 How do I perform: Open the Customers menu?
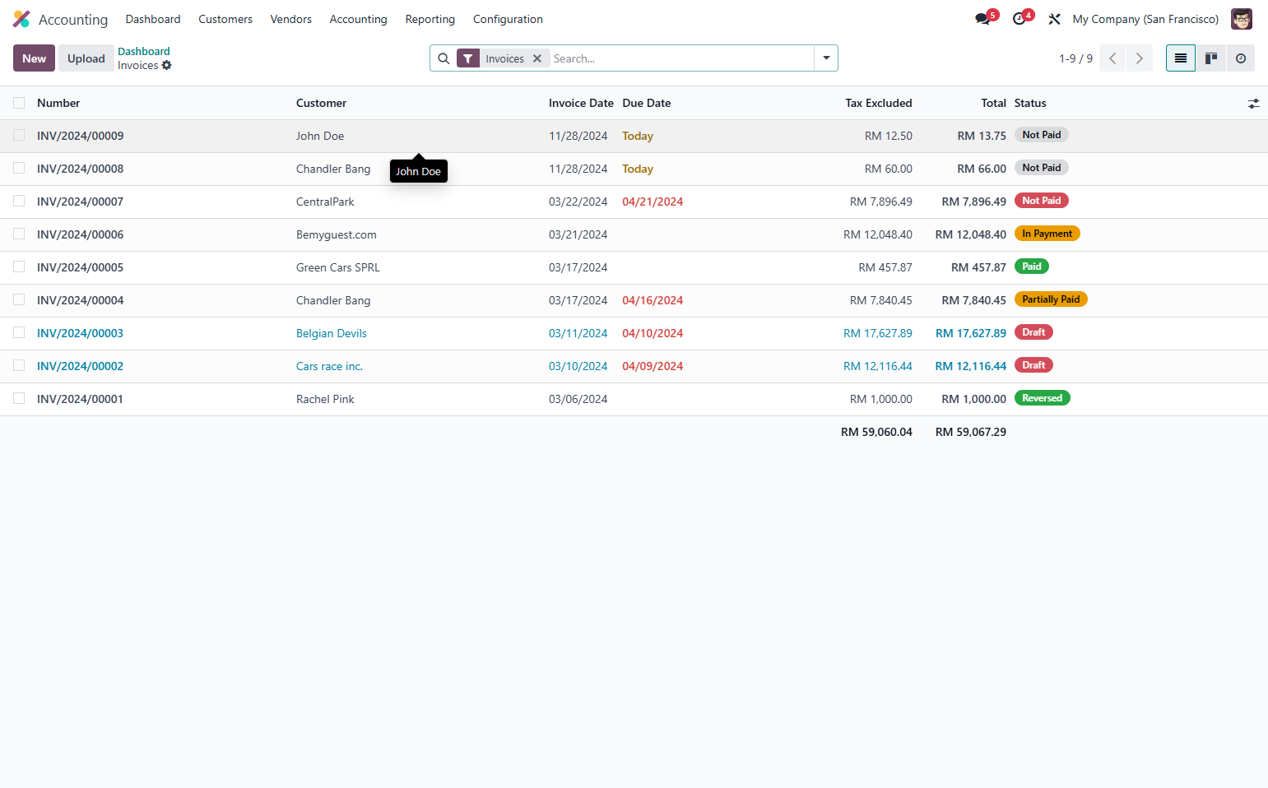pyautogui.click(x=225, y=19)
